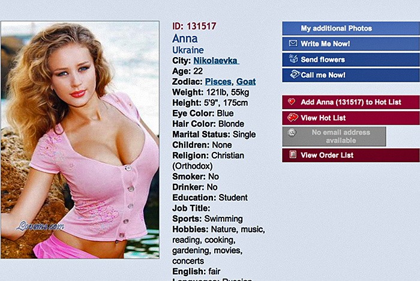Click the @ icon on the greyed email button
The width and height of the screenshot is (420, 281).
292,133
